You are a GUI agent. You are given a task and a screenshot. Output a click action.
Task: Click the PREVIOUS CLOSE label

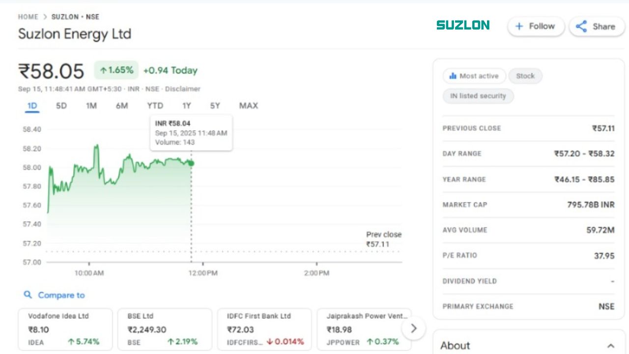coord(471,128)
